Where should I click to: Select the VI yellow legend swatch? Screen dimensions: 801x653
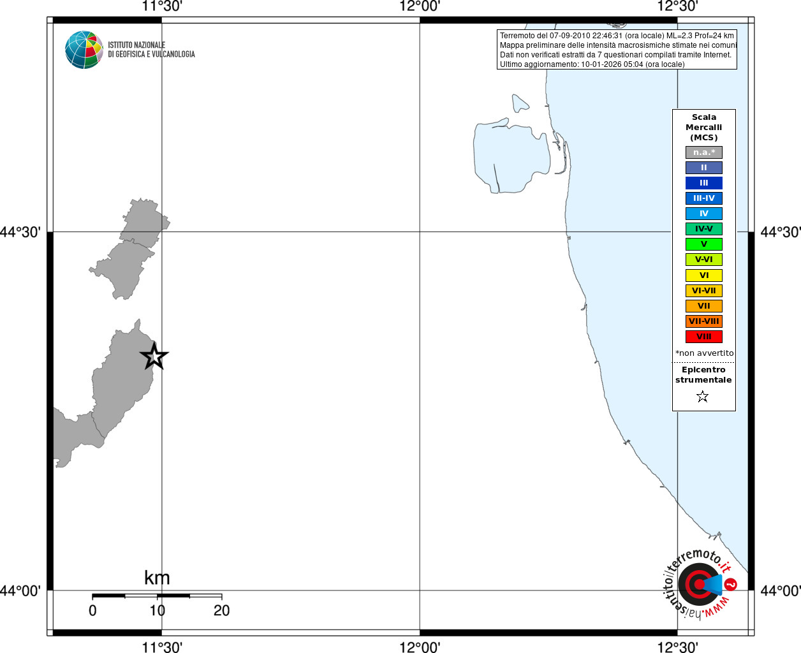pyautogui.click(x=704, y=275)
